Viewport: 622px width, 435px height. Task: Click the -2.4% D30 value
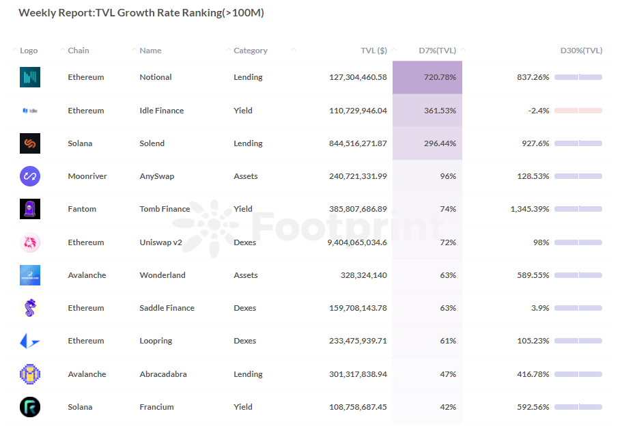pos(539,111)
